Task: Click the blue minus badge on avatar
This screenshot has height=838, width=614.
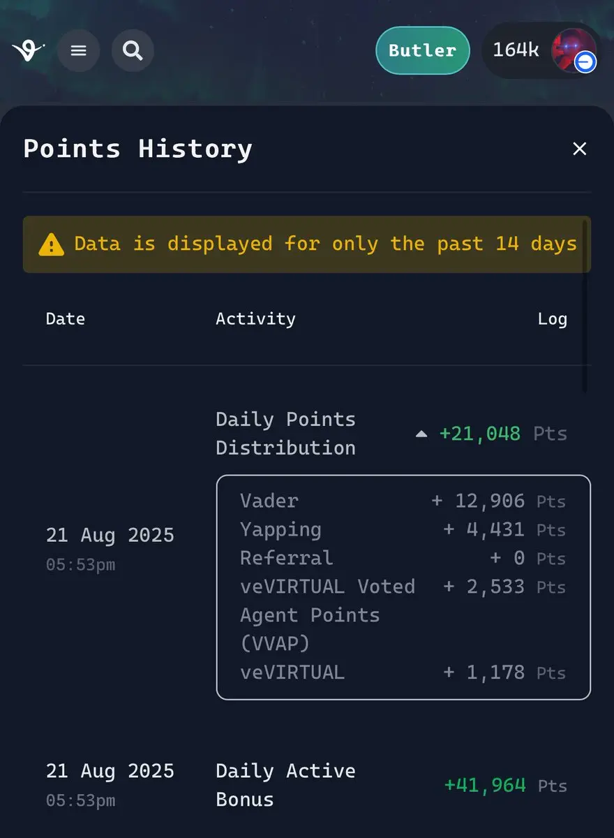Action: tap(585, 62)
